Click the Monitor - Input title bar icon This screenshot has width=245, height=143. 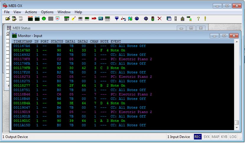(14, 36)
